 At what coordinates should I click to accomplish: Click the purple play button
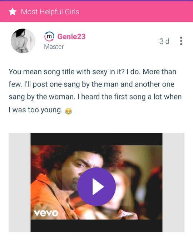point(96,187)
